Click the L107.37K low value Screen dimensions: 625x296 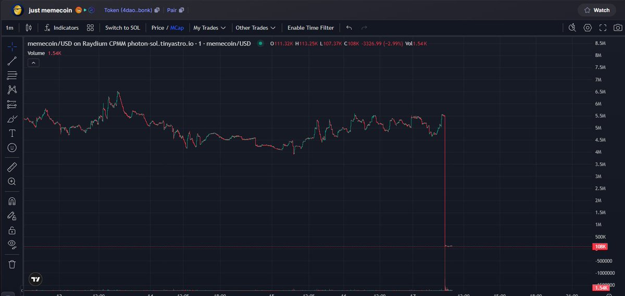pyautogui.click(x=331, y=44)
